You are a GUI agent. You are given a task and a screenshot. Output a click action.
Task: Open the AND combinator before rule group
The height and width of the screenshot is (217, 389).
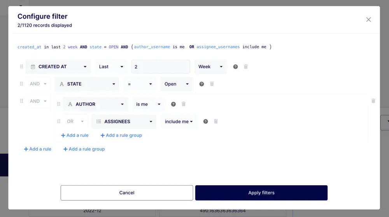point(38,101)
